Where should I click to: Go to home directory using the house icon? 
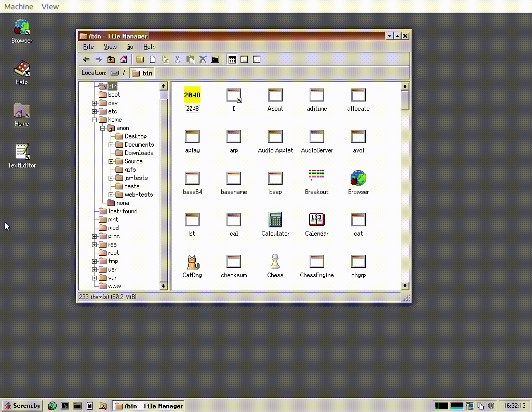(x=123, y=59)
